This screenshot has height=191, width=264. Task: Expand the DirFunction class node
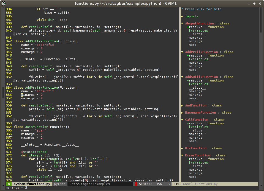[182, 148]
